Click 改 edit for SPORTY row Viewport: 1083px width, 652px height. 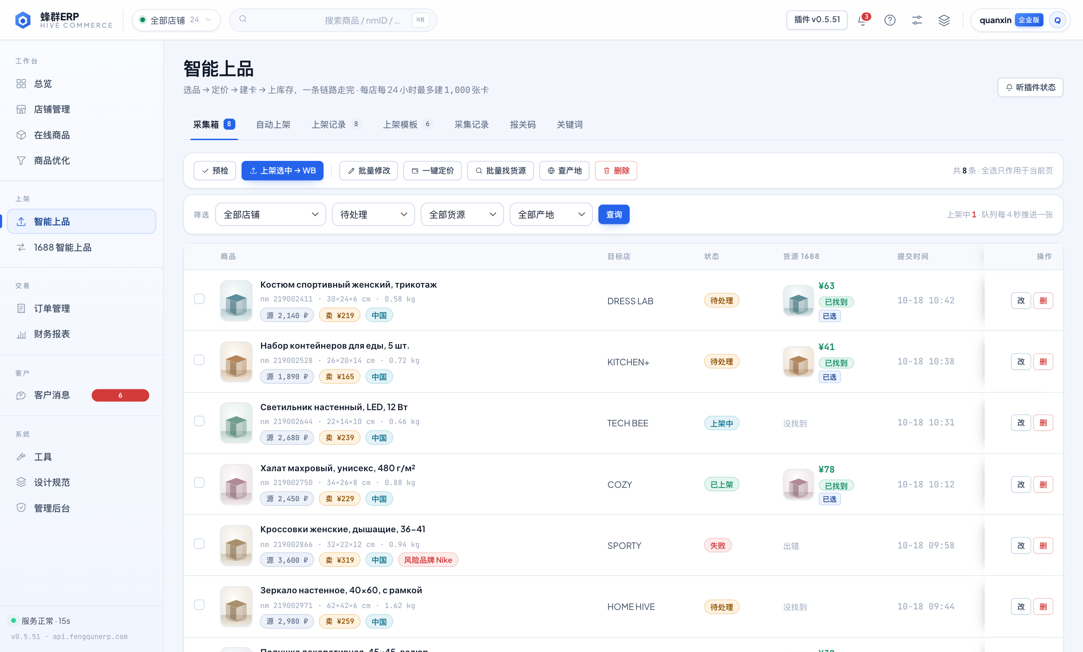1021,546
